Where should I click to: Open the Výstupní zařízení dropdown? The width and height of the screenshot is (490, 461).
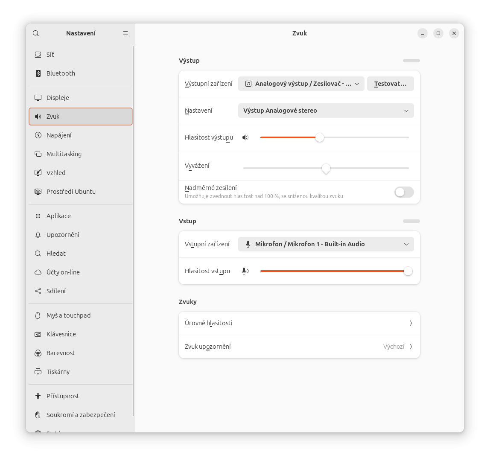[x=301, y=84]
